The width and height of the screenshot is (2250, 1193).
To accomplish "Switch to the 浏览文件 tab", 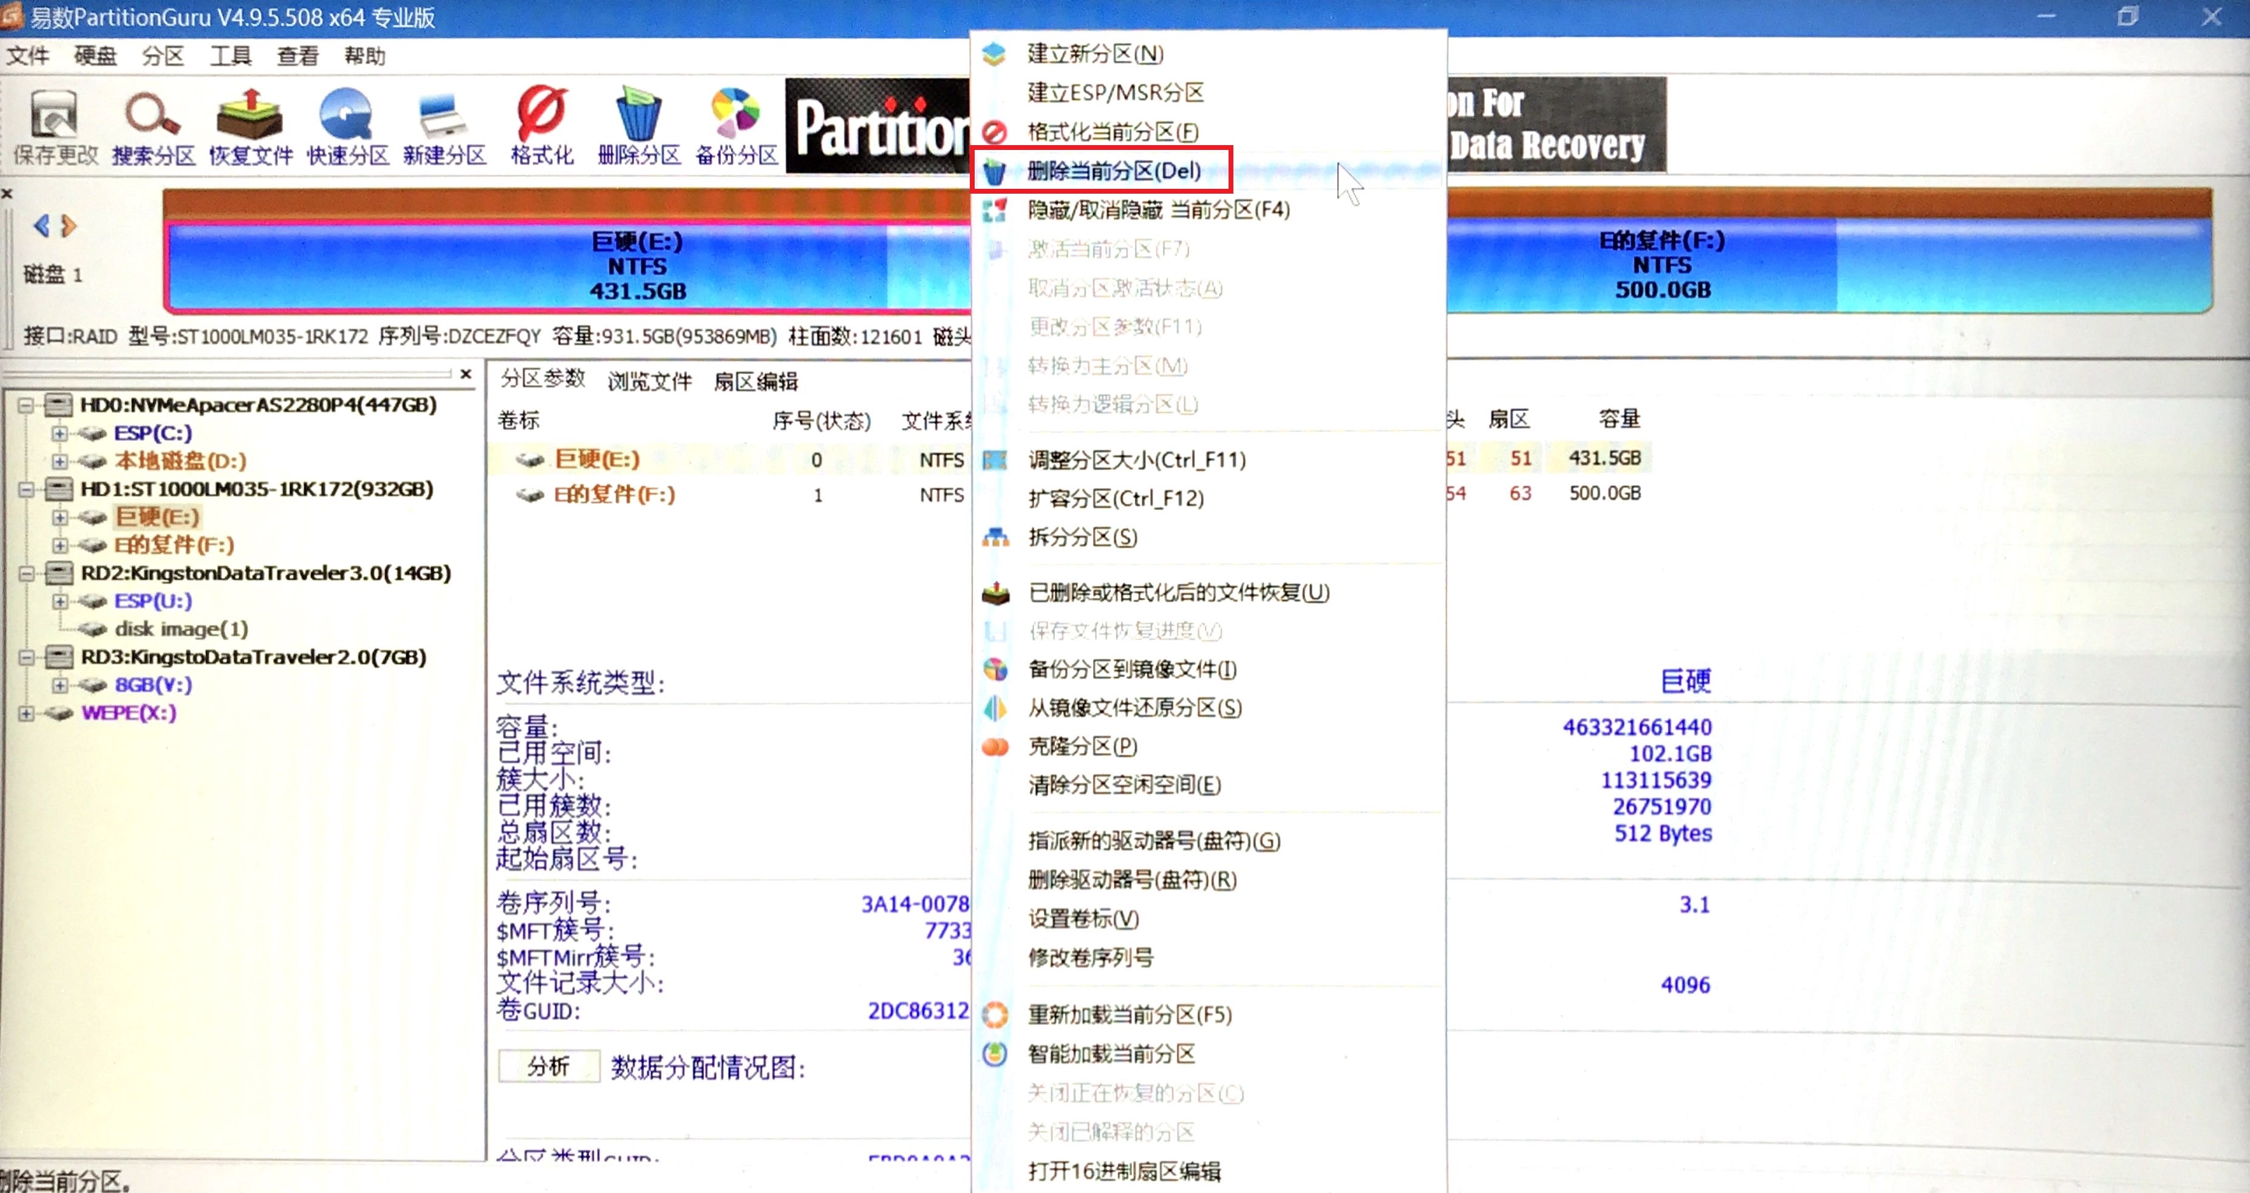I will click(x=649, y=382).
